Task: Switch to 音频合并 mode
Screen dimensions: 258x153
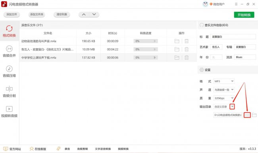Action: 9,51
